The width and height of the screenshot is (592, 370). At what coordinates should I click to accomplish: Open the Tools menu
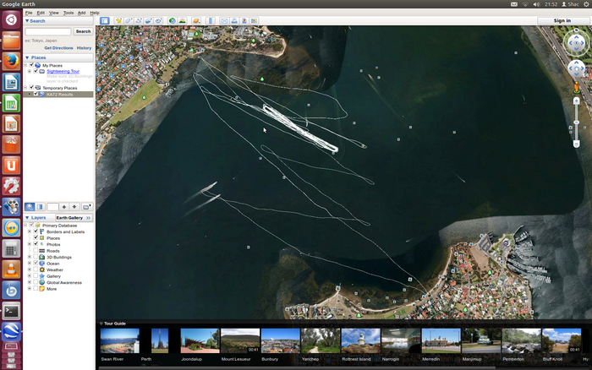68,13
